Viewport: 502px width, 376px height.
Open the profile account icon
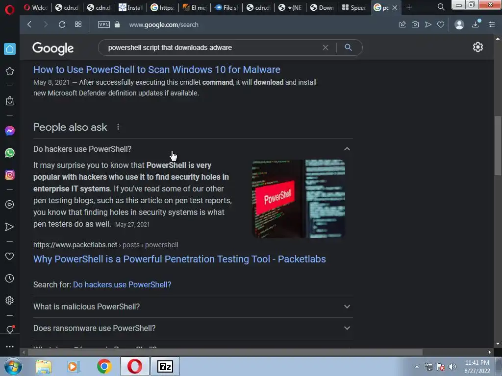(459, 24)
